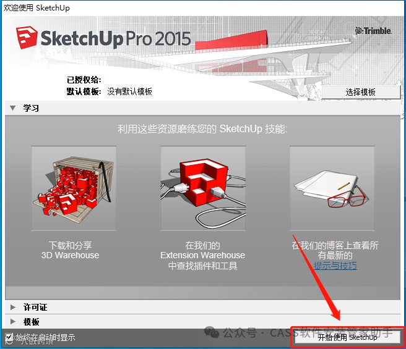This screenshot has height=349, width=406.
Task: Click the 学习 section header label
Action: tap(31, 108)
